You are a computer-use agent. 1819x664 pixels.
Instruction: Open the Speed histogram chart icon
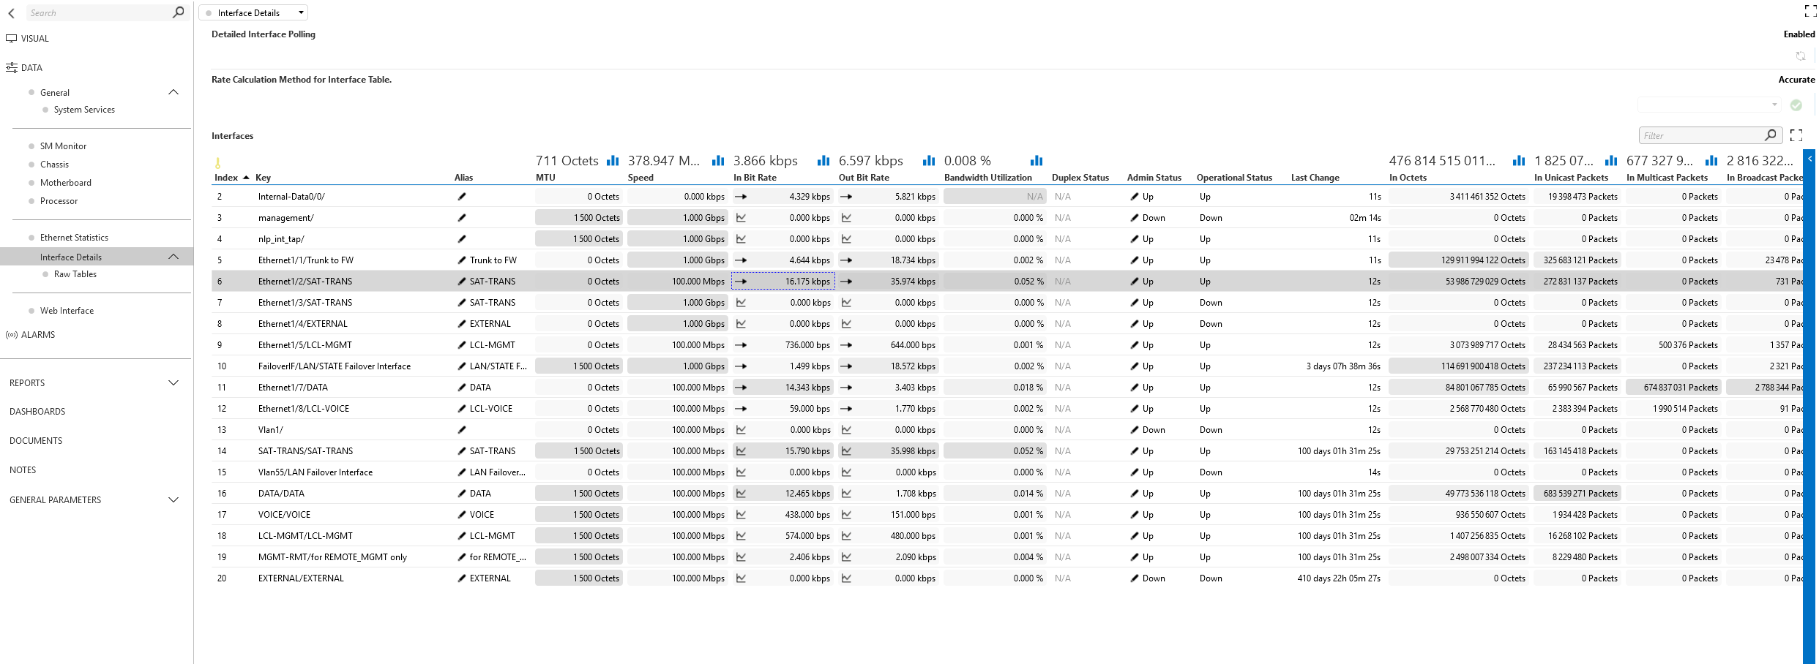click(x=718, y=161)
